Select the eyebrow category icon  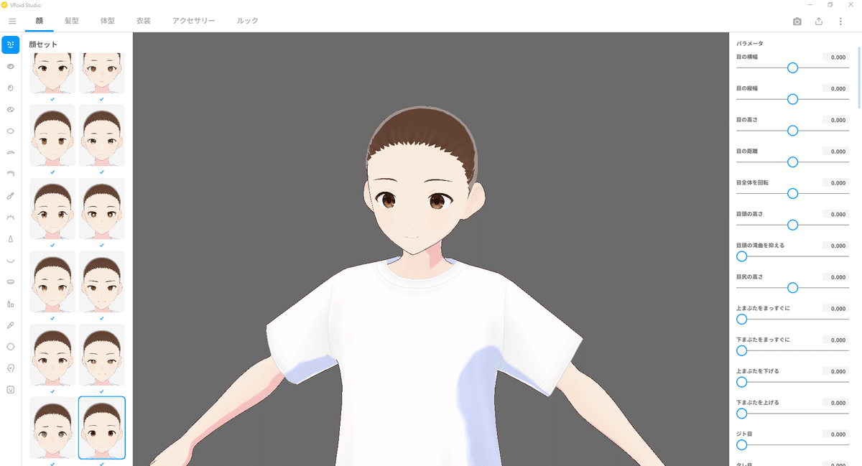11,152
